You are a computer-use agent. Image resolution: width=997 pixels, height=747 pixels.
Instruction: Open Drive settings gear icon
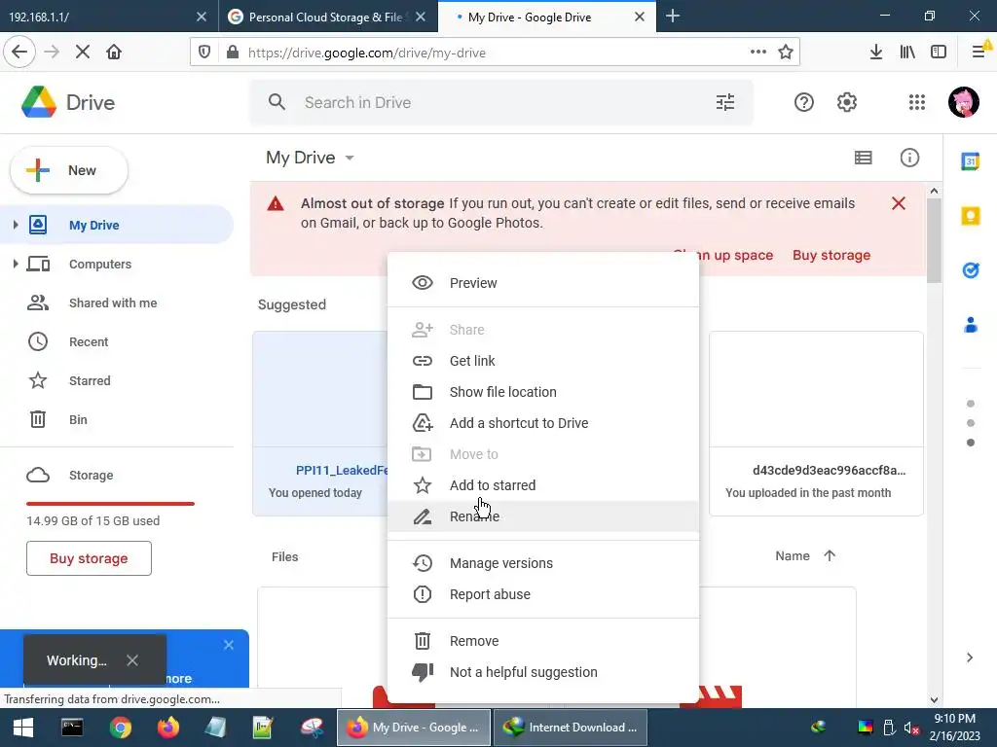(x=847, y=102)
